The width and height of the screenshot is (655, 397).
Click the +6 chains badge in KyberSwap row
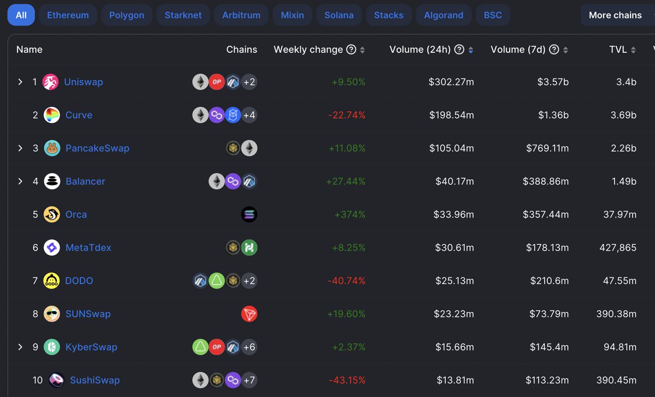click(249, 347)
